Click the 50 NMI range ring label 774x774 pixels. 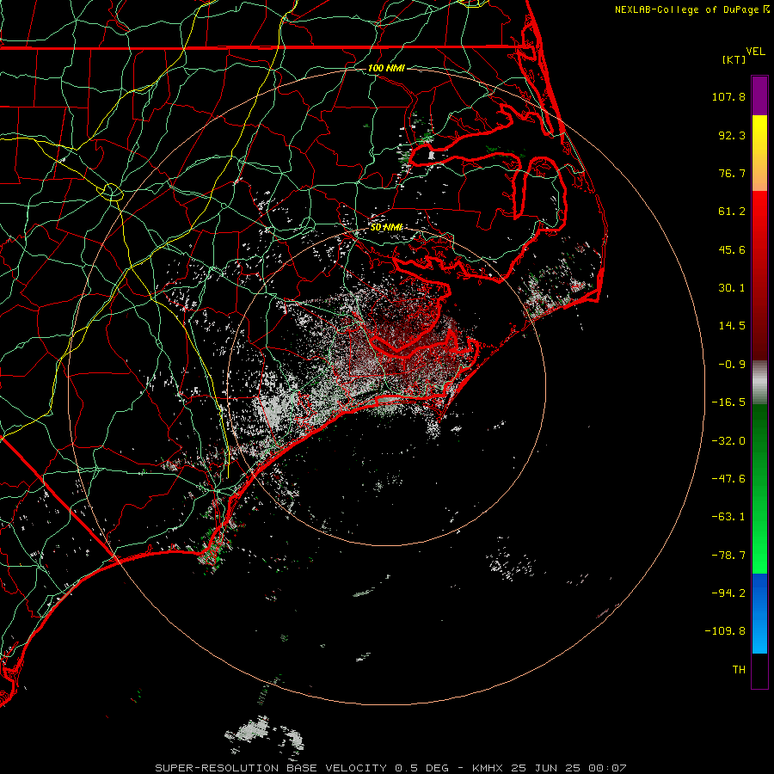coord(386,227)
